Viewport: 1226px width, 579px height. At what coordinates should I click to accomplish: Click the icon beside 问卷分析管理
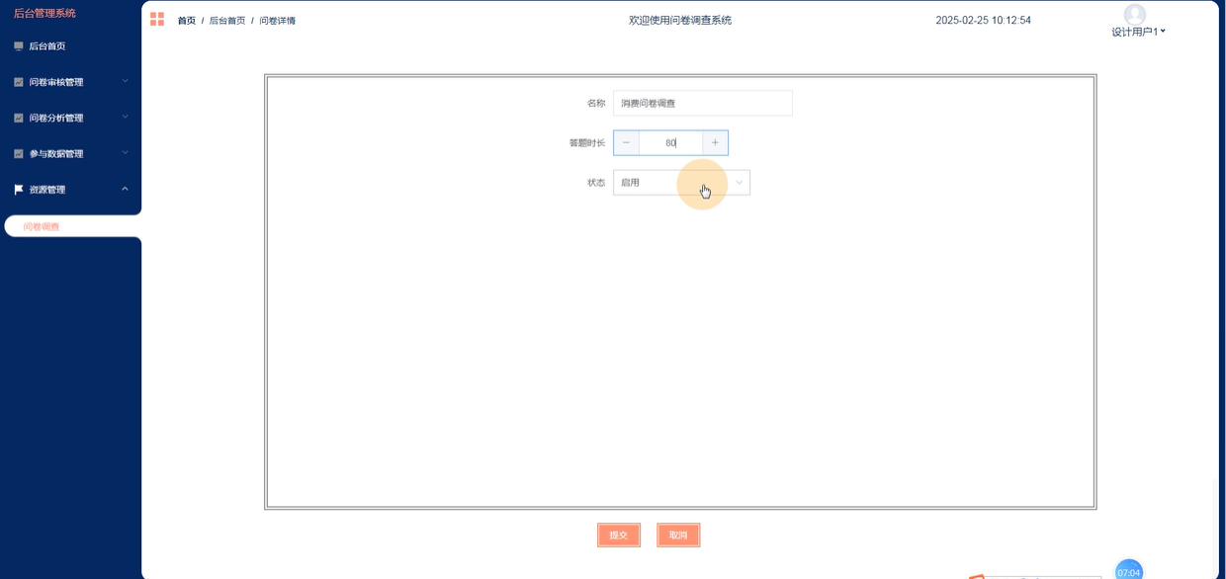click(x=19, y=118)
